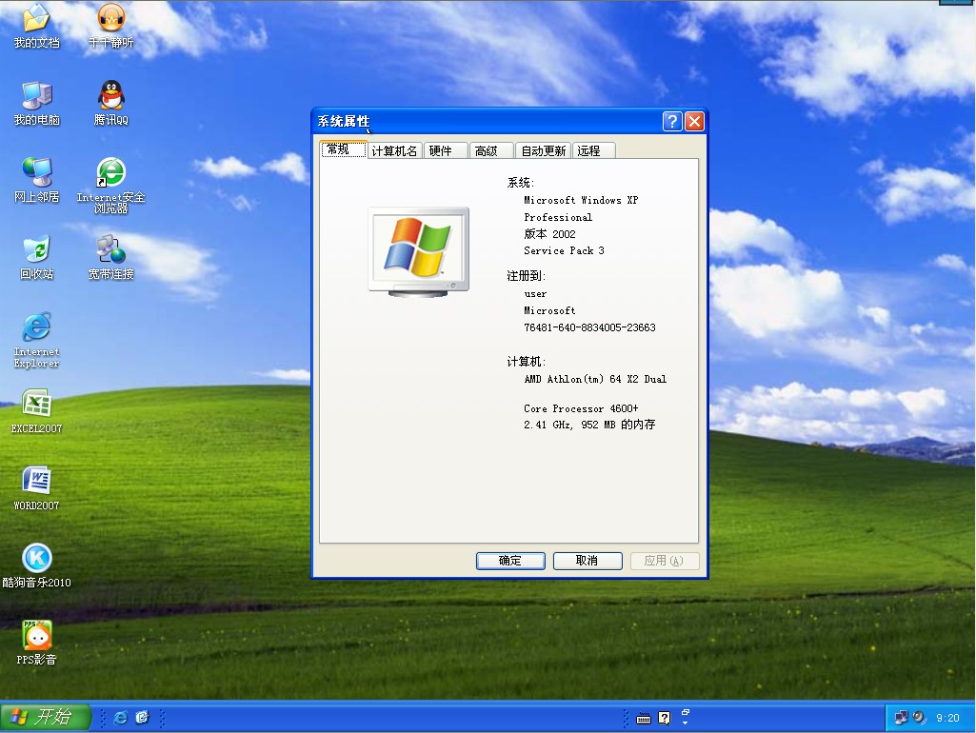The width and height of the screenshot is (976, 733).
Task: Select the 我的电脑 desktop icon
Action: click(36, 96)
